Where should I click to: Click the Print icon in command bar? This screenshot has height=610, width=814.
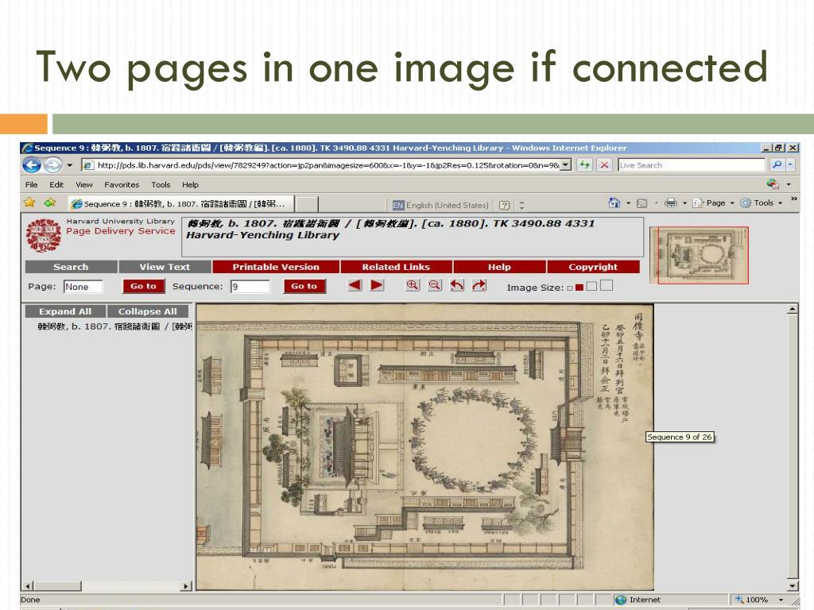tap(671, 203)
